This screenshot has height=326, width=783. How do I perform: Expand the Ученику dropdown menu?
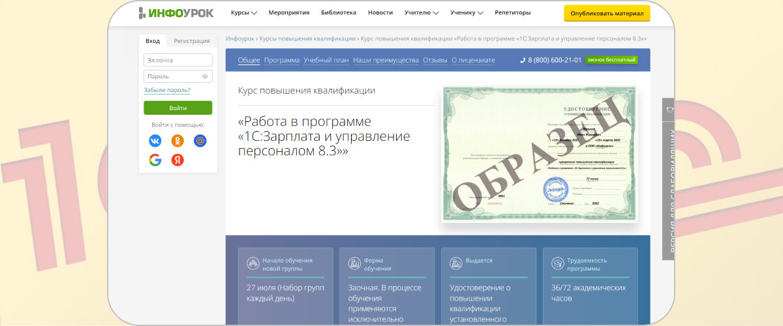point(467,12)
